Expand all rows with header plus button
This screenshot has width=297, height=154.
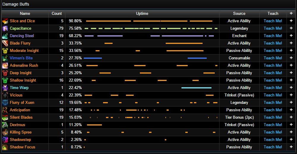point(291,13)
